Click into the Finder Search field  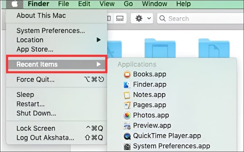tap(200, 19)
